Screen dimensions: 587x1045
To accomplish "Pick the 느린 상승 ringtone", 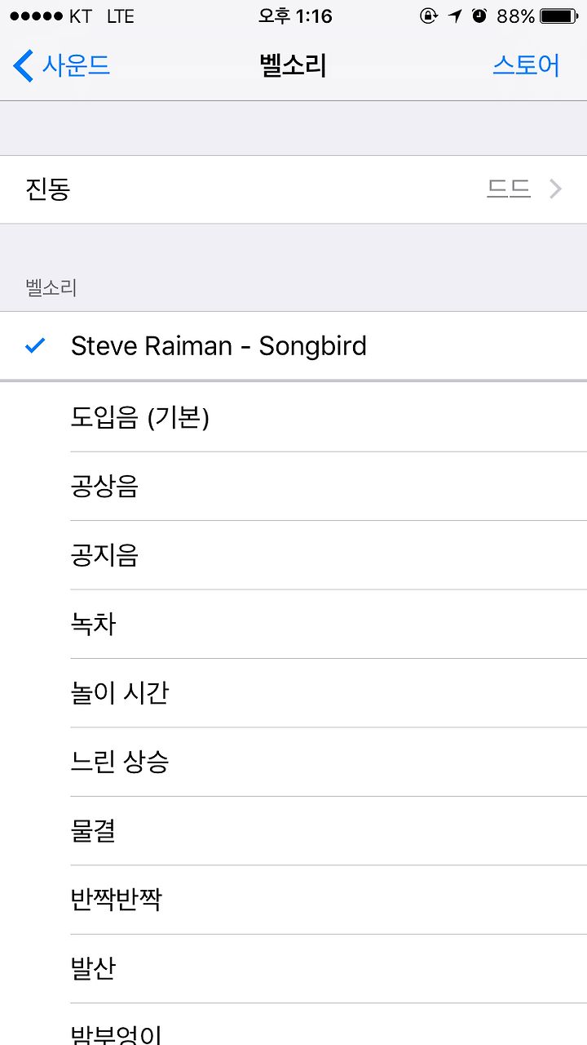I will pyautogui.click(x=293, y=762).
